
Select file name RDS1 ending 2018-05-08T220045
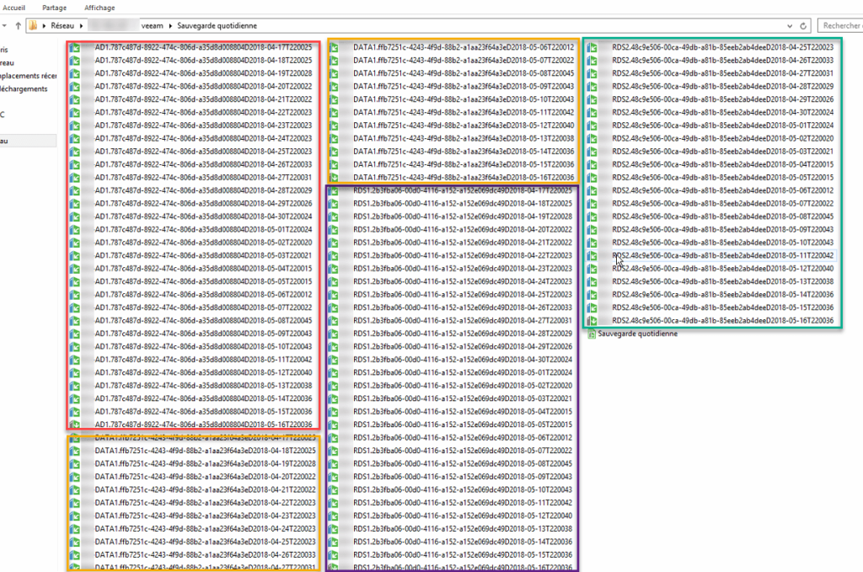(463, 463)
